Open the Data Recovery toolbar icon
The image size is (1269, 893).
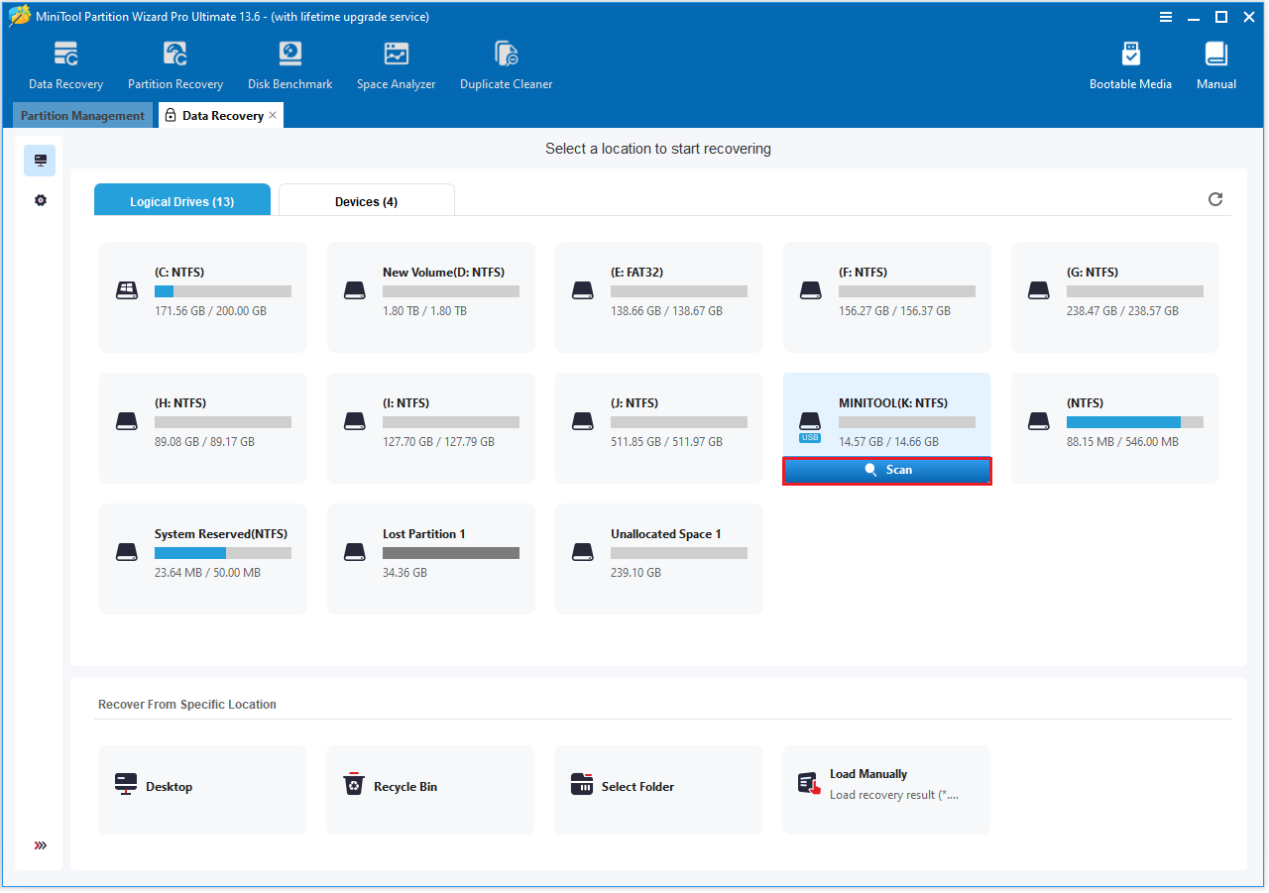tap(65, 65)
